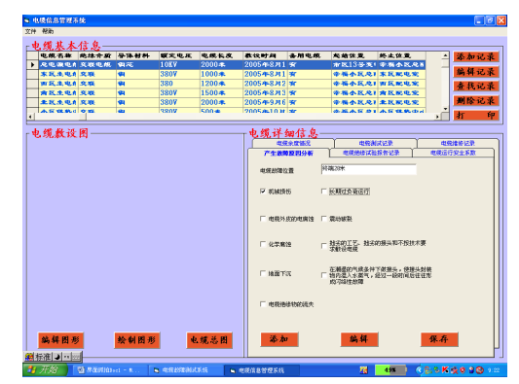Click the table's horizontal scrollbar right arrow
This screenshot has width=519, height=384.
pyautogui.click(x=438, y=117)
